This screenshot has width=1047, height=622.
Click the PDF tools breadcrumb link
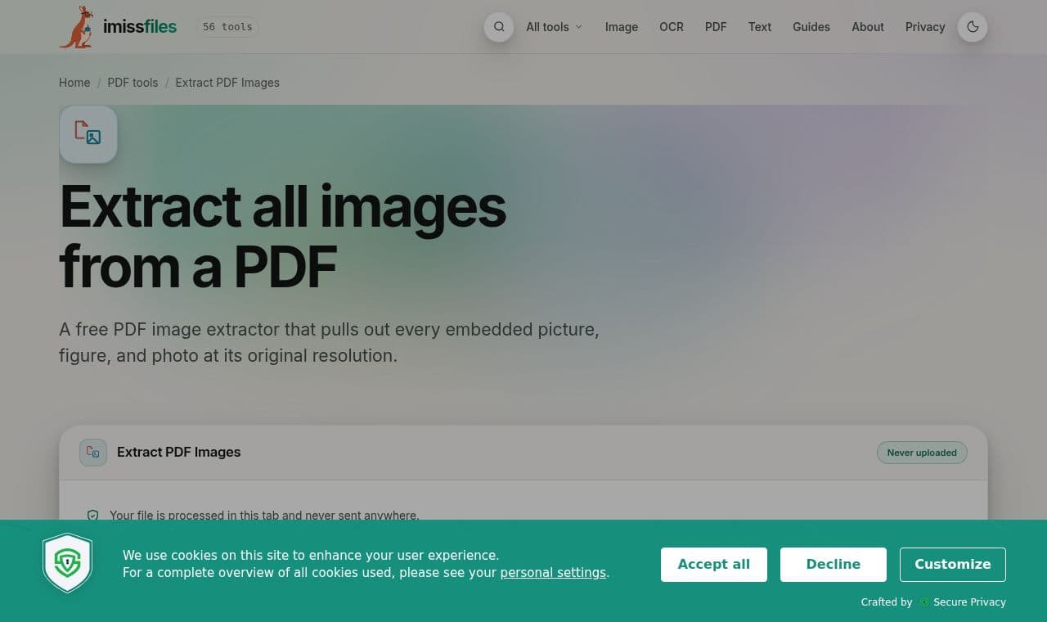pyautogui.click(x=133, y=83)
